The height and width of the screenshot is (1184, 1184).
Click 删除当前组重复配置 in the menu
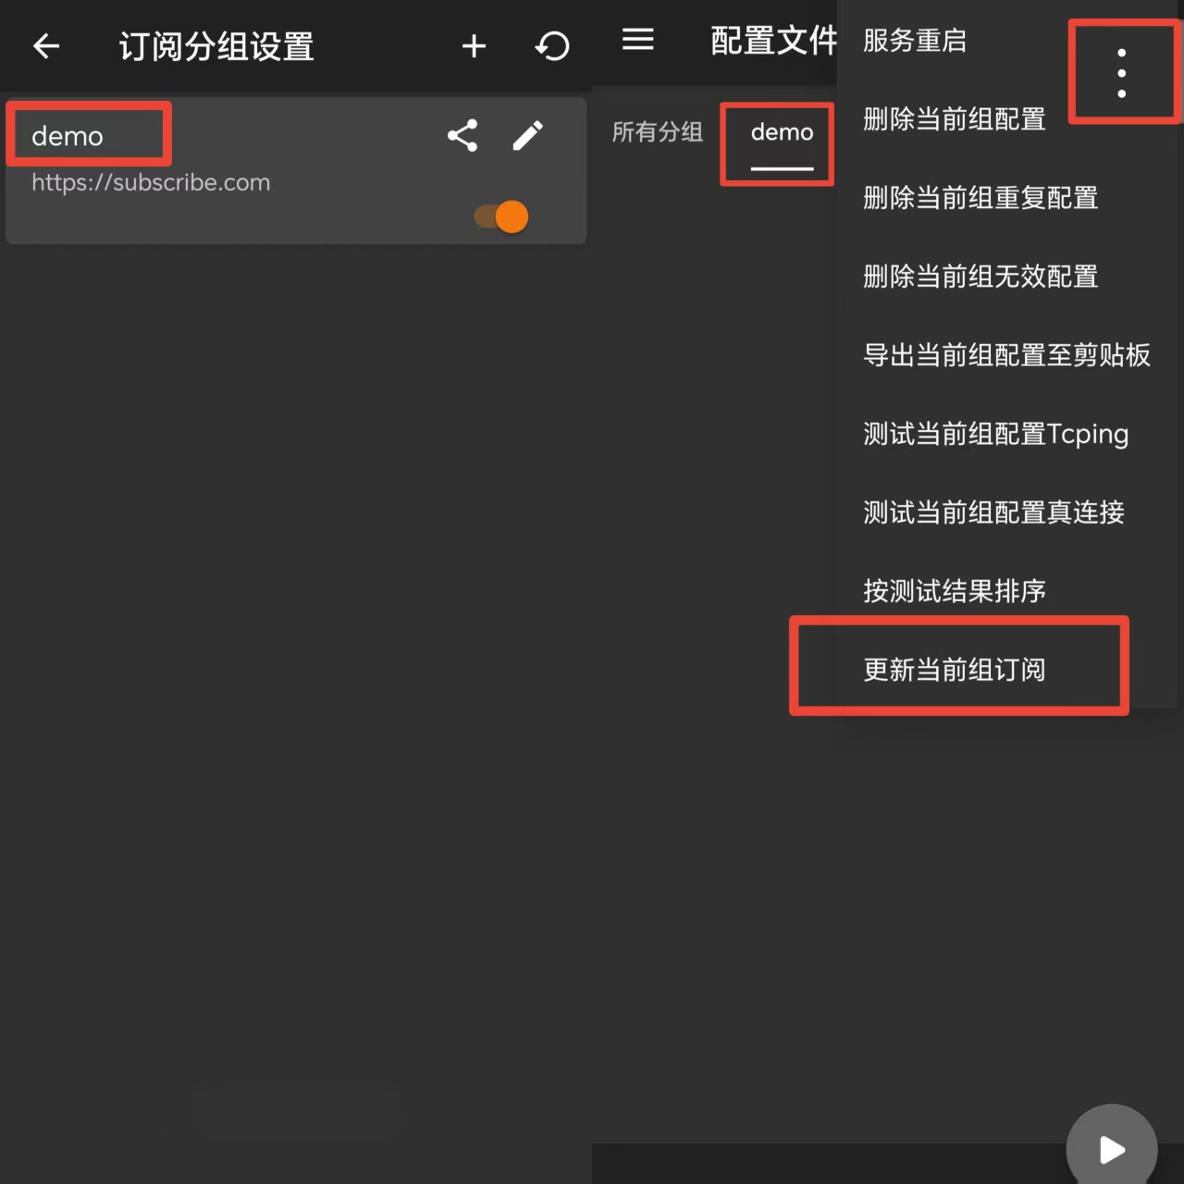pyautogui.click(x=980, y=198)
